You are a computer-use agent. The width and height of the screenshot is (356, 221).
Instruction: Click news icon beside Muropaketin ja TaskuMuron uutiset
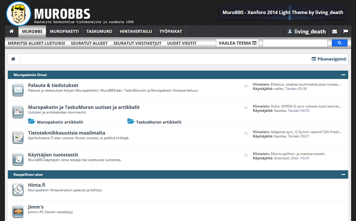coord(18,112)
